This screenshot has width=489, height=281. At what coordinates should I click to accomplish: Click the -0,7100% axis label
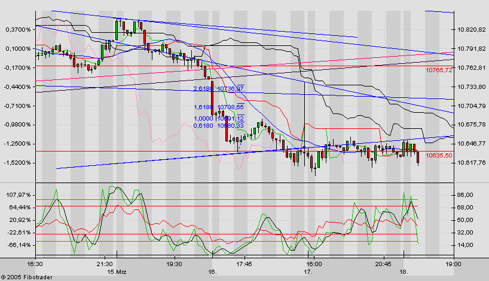(17, 106)
